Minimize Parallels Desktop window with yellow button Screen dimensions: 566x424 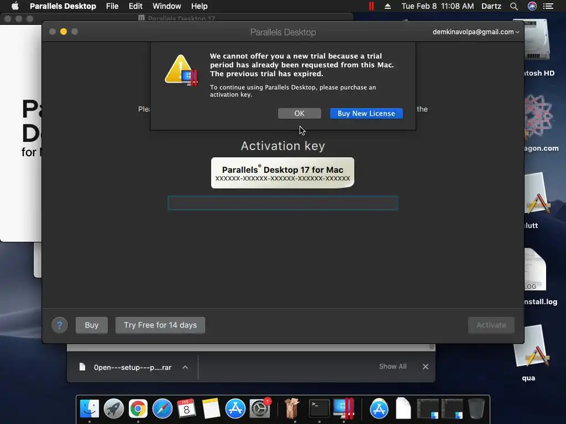(64, 31)
